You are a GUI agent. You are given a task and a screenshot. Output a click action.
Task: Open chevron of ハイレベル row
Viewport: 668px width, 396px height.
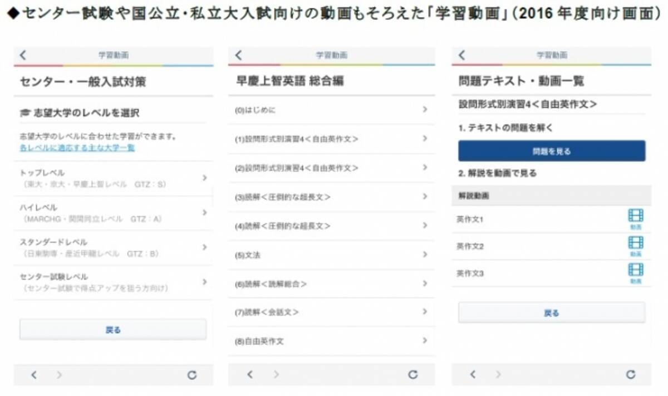click(x=205, y=212)
